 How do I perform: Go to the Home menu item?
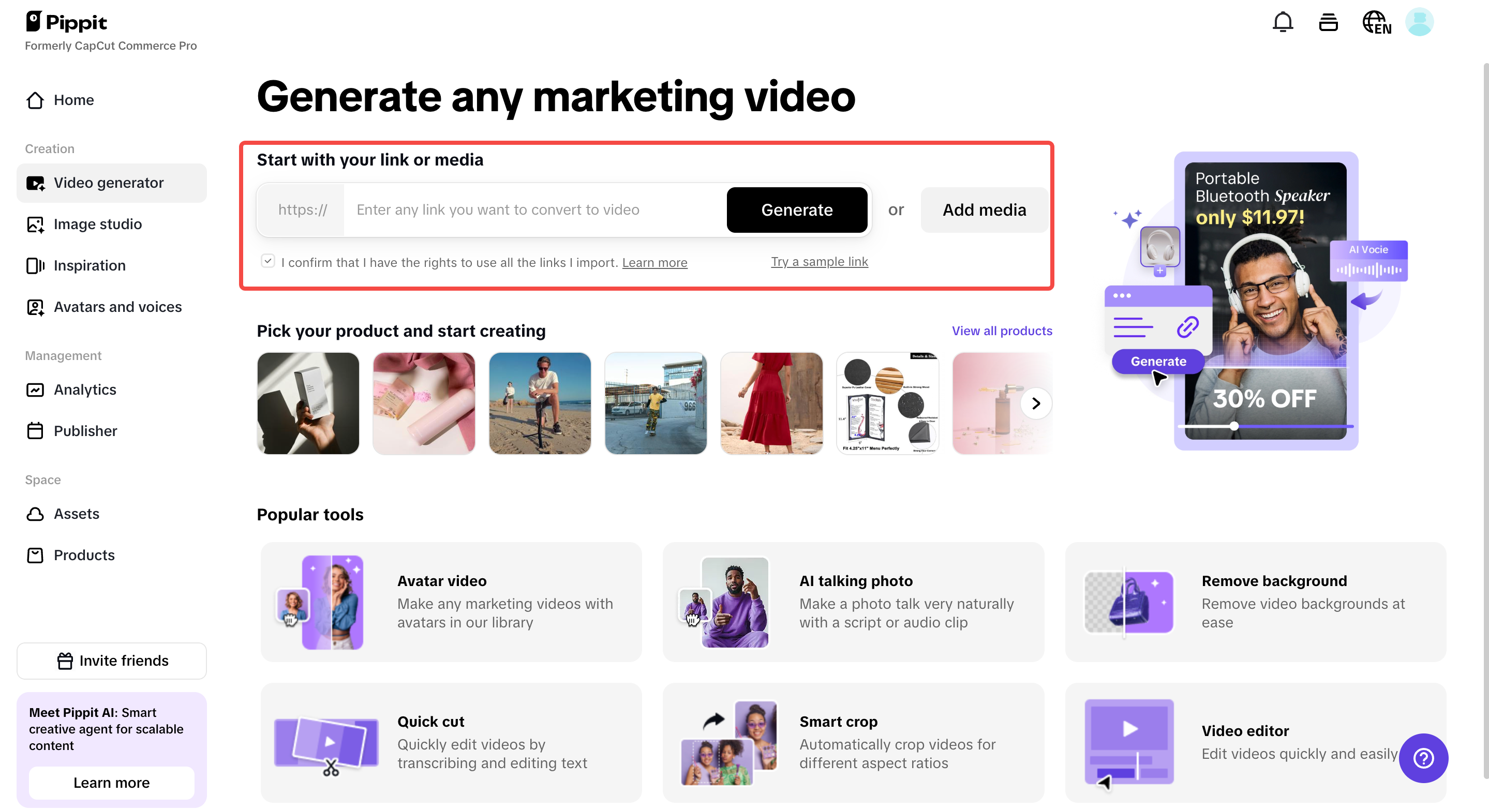[74, 100]
